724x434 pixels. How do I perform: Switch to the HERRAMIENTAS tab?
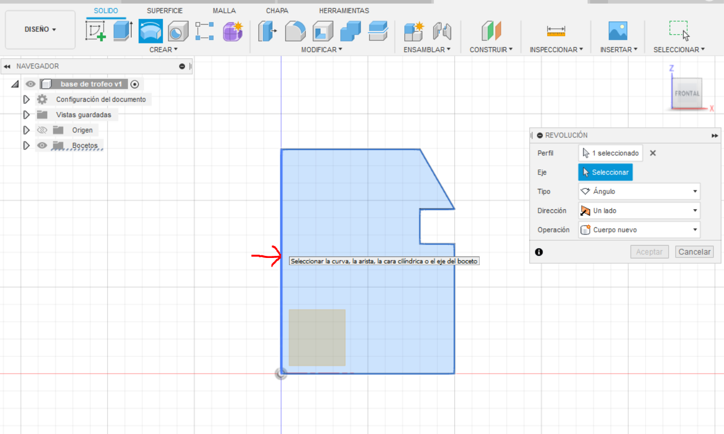344,11
